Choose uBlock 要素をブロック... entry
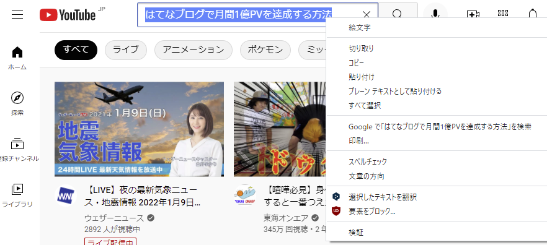547x245 pixels. tap(437, 211)
